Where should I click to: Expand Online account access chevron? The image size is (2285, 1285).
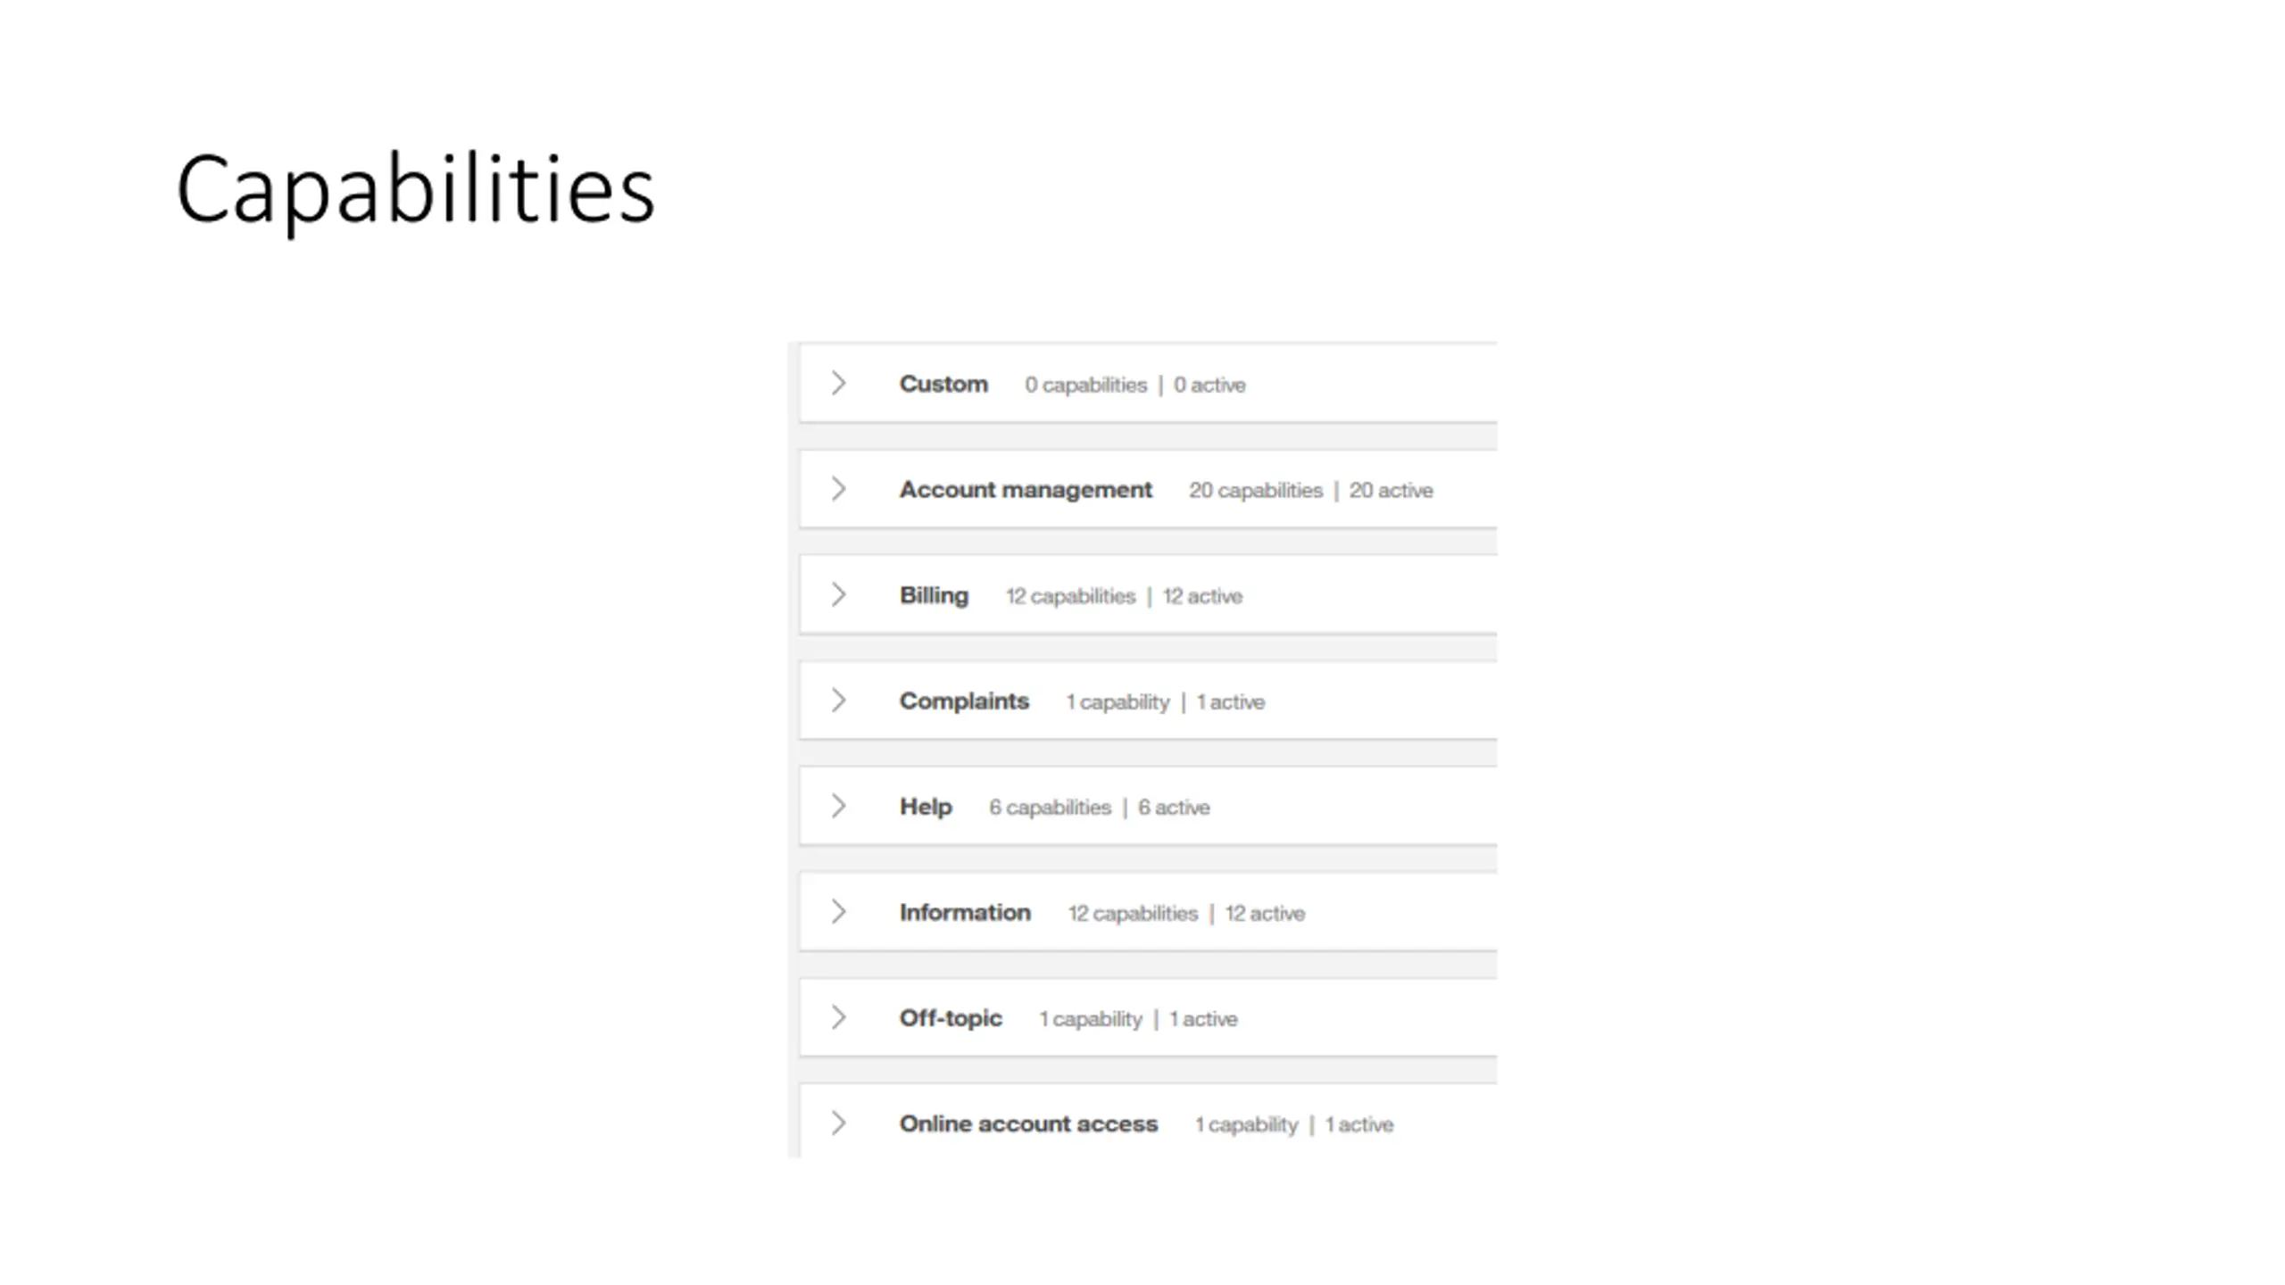tap(838, 1123)
